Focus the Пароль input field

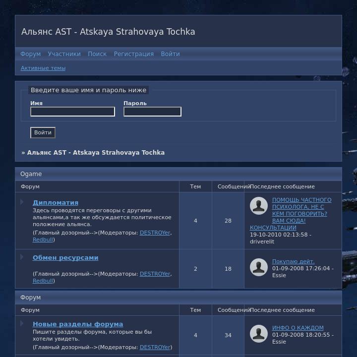tap(153, 112)
